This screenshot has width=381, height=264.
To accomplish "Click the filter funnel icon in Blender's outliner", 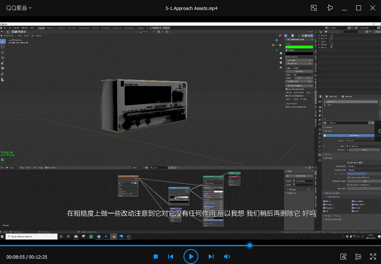I will 367,31.
